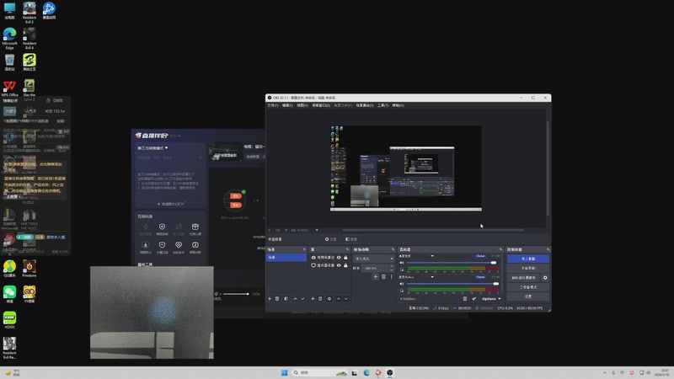Delete the selected source with trash icon
The image size is (674, 379).
tap(321, 298)
